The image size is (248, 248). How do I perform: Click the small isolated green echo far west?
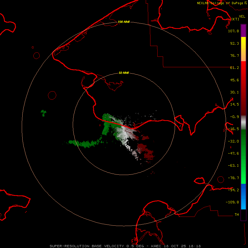[x=44, y=113]
